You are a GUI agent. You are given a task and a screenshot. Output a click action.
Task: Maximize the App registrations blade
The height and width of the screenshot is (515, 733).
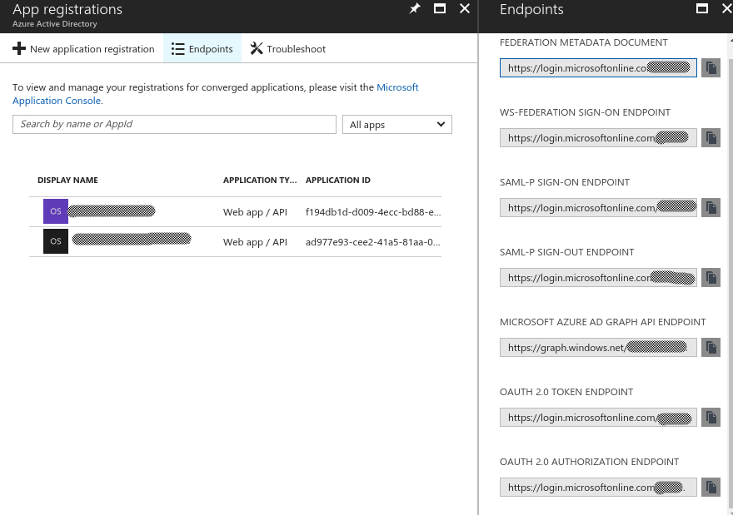click(x=440, y=8)
